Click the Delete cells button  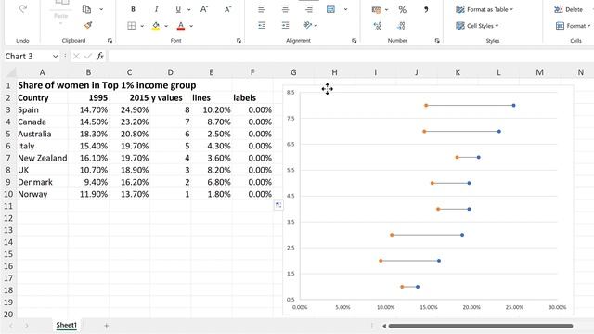click(x=568, y=9)
